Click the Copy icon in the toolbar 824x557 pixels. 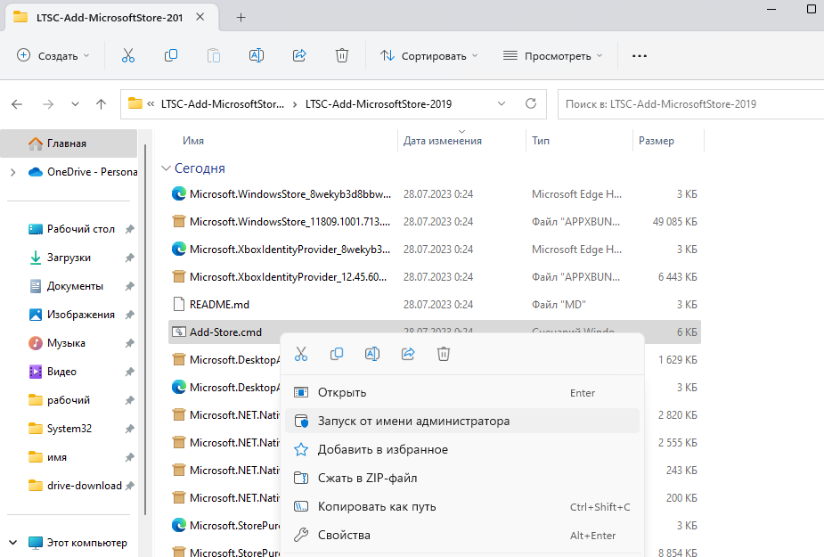(x=171, y=56)
